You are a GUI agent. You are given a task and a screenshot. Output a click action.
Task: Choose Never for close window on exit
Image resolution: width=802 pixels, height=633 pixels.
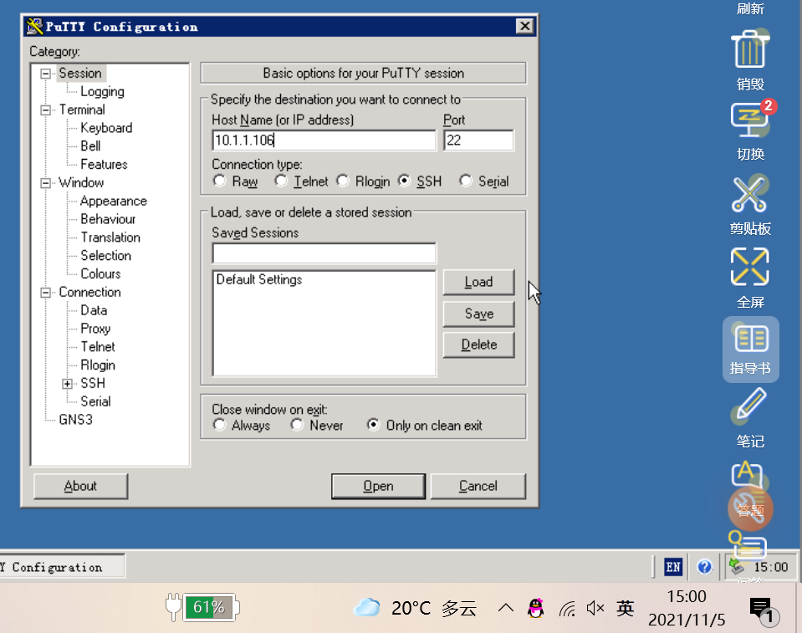point(297,425)
